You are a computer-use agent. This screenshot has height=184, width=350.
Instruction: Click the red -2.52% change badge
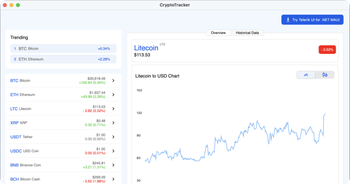pyautogui.click(x=327, y=49)
